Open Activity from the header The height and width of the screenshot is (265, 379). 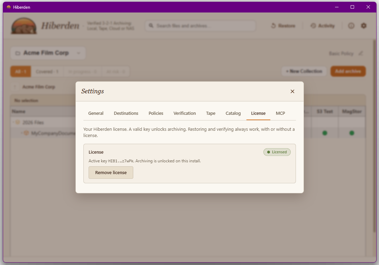323,26
